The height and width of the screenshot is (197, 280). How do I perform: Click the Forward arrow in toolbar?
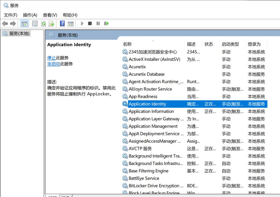[x=13, y=24]
